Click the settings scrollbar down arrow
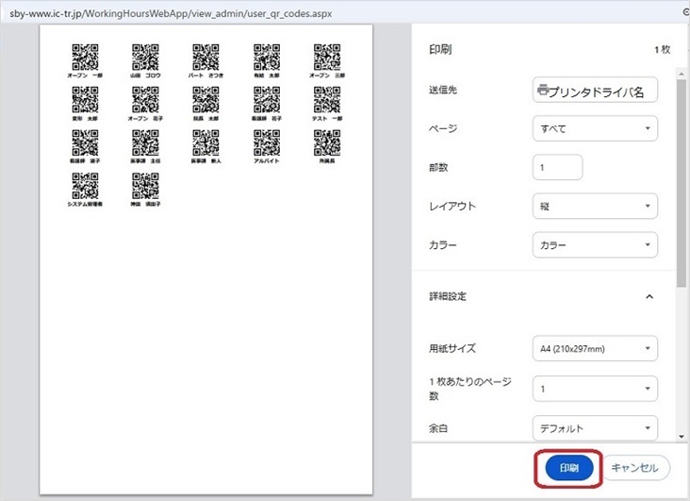 (682, 436)
